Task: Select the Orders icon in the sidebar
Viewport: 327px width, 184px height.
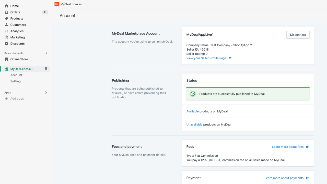Action: pyautogui.click(x=6, y=12)
